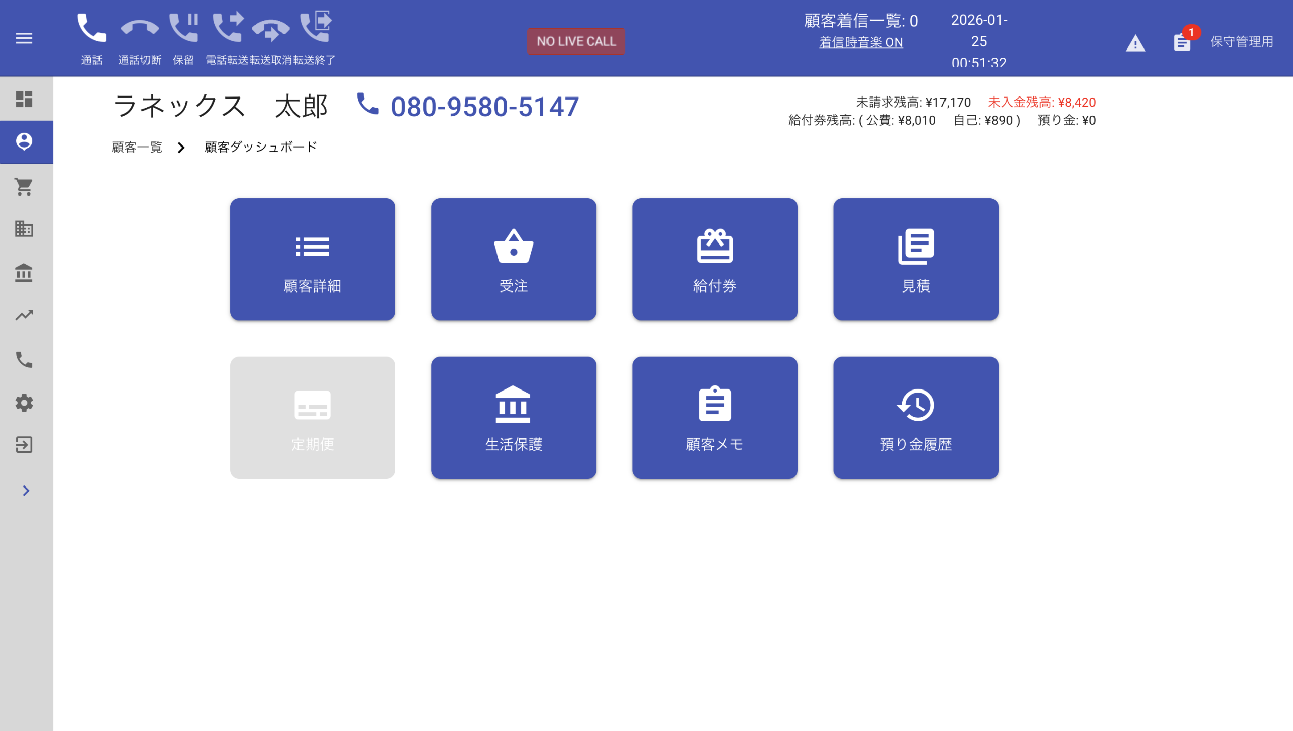Expand the sidebar with chevron arrow
The width and height of the screenshot is (1293, 731).
(26, 491)
